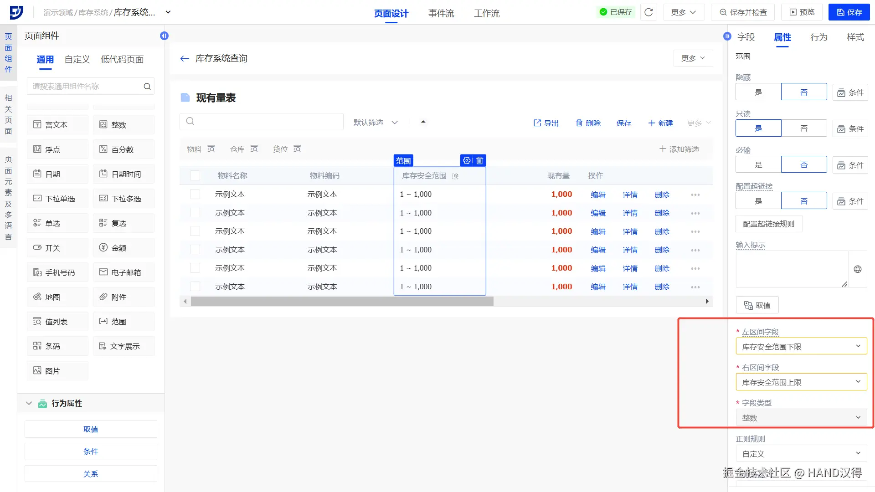
Task: Open the range column's gear settings icon
Action: tap(467, 160)
